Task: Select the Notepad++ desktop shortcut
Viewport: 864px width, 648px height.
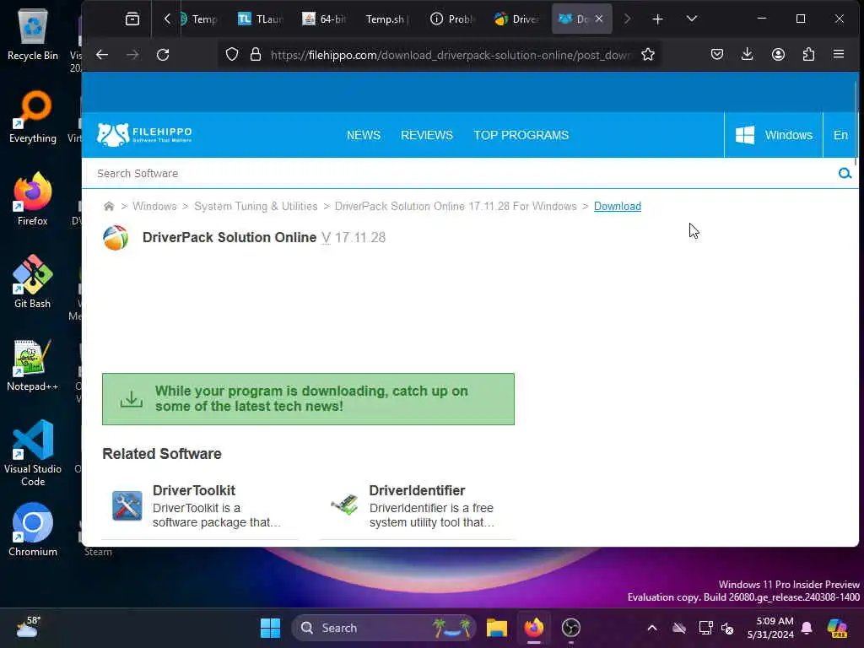Action: pyautogui.click(x=33, y=364)
